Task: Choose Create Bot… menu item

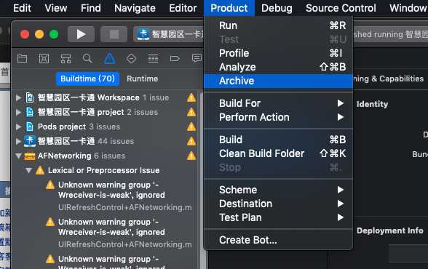Action: pyautogui.click(x=278, y=240)
